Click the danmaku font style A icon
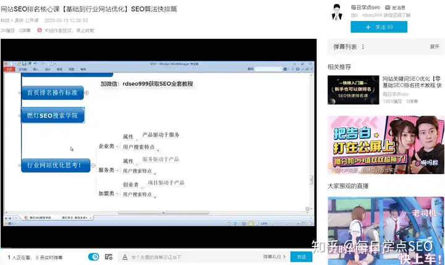 click(125, 258)
